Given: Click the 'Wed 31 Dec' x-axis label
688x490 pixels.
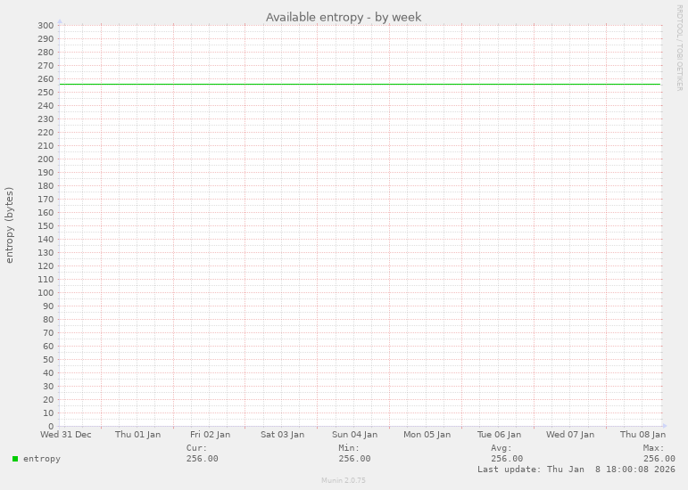Looking at the screenshot, I should [66, 435].
